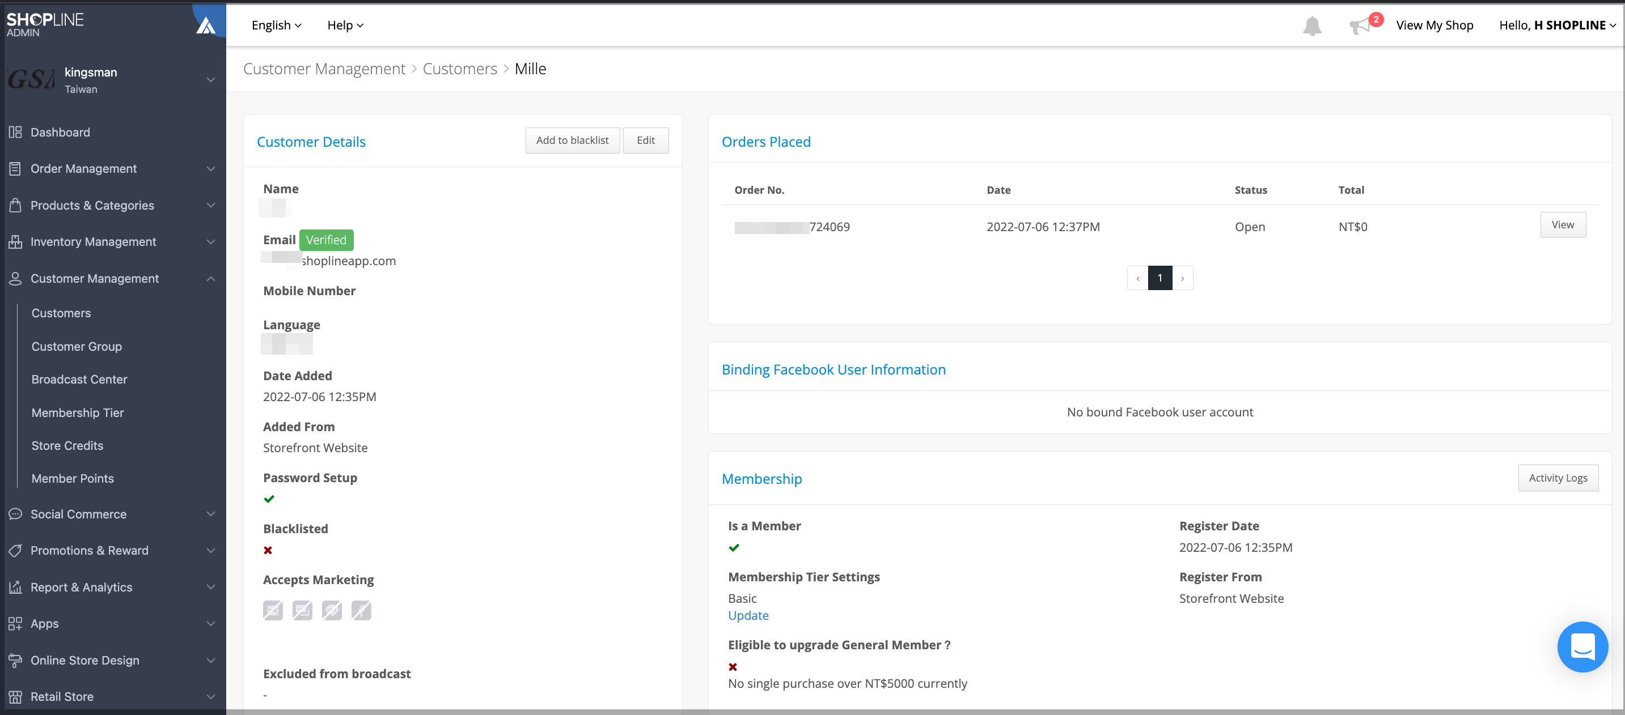Click the Update membership tier link
Screen dimensions: 1625x715
point(748,615)
